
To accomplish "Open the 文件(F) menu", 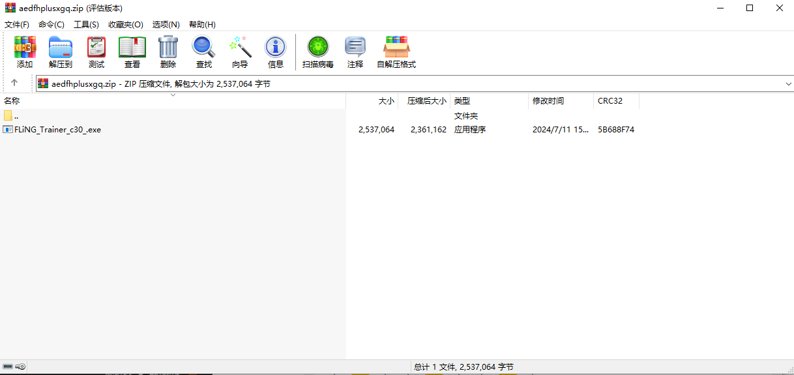I will point(17,24).
